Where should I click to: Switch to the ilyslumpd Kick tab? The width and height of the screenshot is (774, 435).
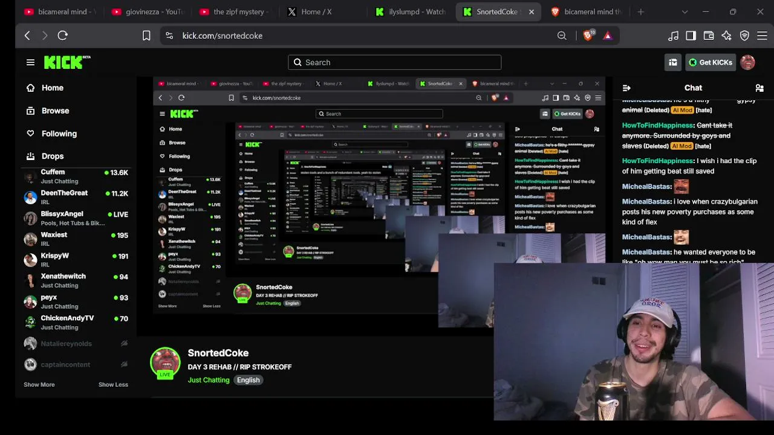pos(411,11)
